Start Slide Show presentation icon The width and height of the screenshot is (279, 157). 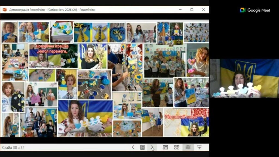199,147
